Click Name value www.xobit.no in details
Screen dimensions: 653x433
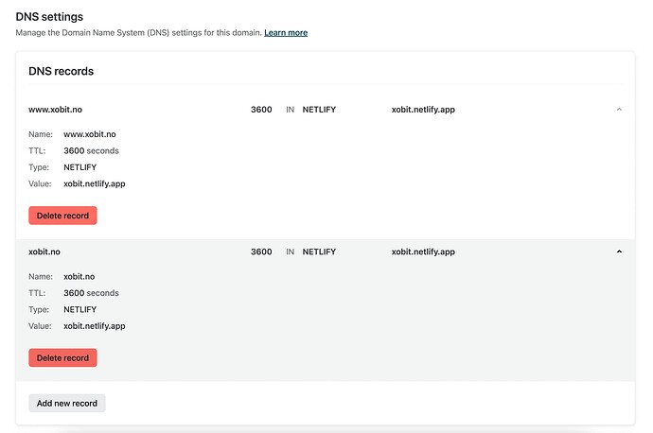[90, 134]
